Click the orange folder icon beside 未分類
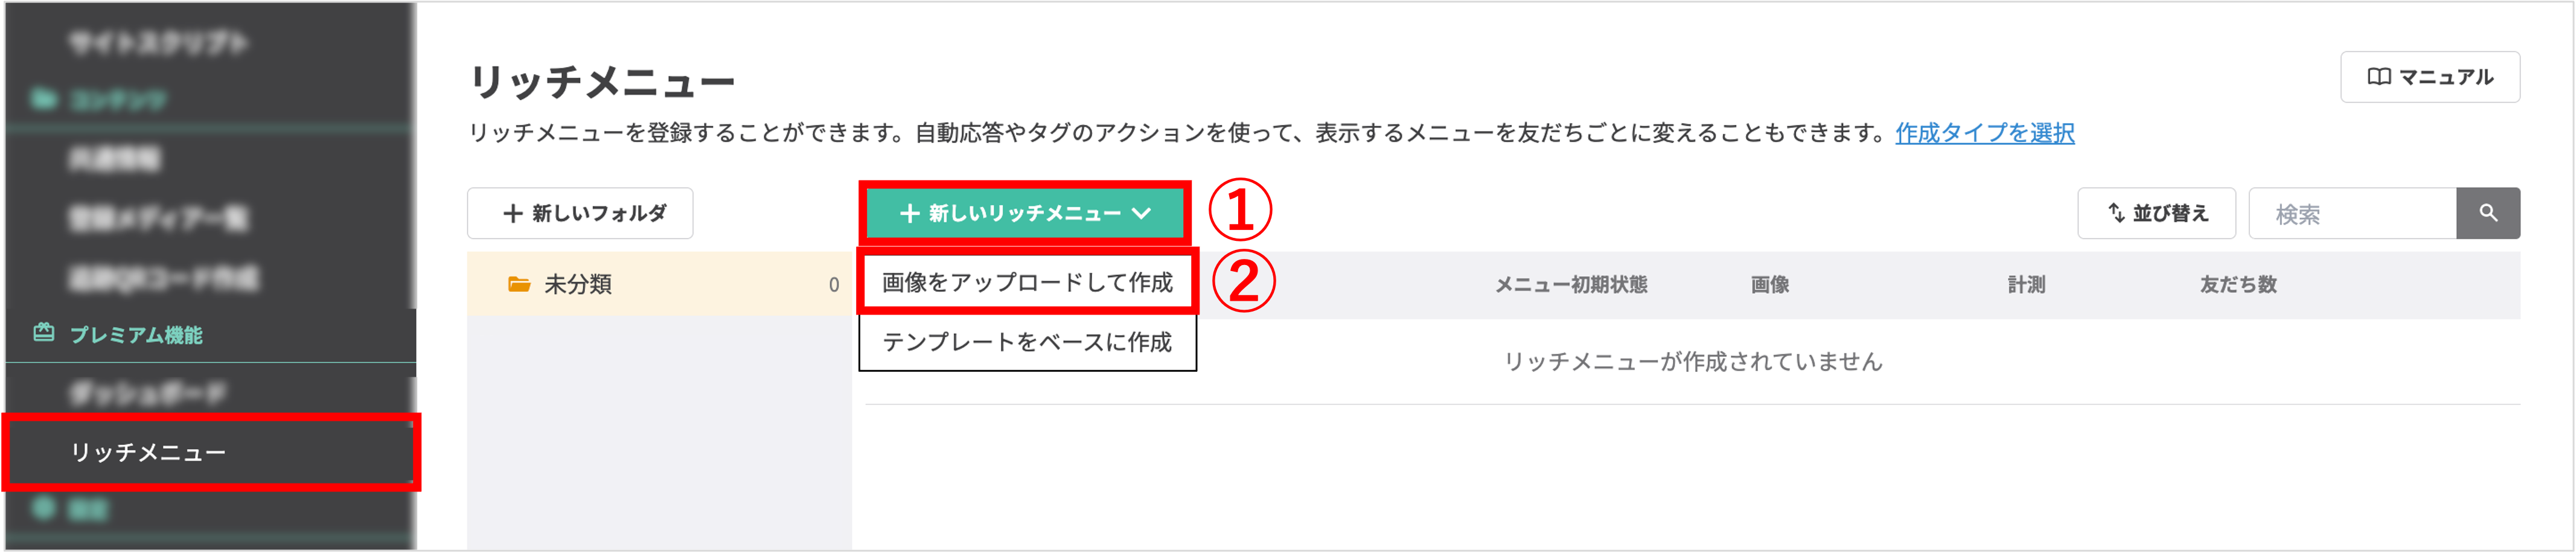Screen dimensions: 2576x553 [x=519, y=284]
